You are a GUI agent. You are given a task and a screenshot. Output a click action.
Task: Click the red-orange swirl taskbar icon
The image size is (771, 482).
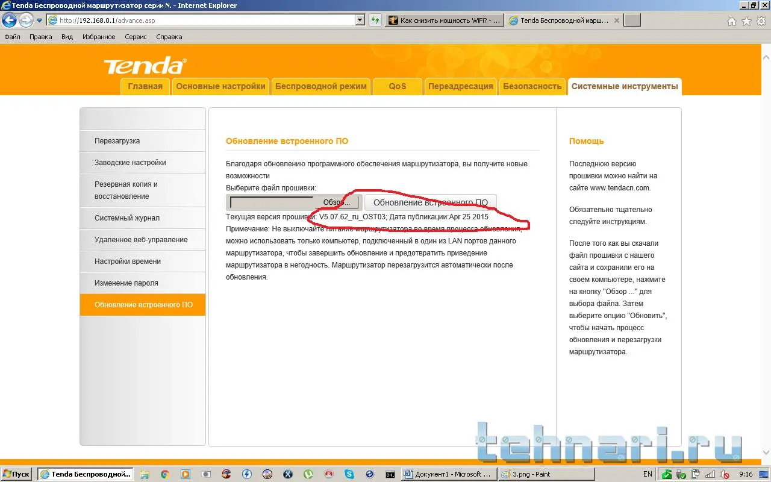226,474
